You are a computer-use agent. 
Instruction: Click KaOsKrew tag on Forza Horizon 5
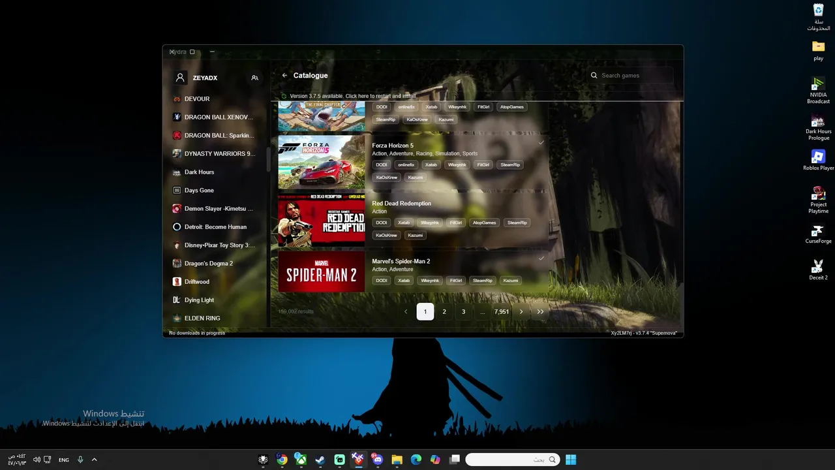386,178
